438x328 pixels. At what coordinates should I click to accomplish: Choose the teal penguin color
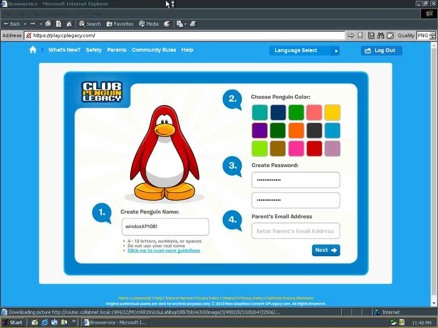pos(260,112)
